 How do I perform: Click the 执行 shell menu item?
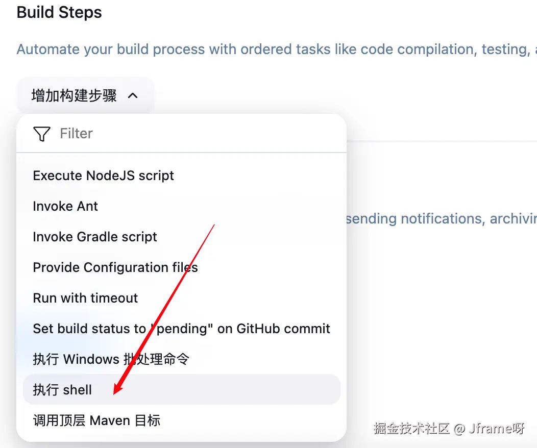[62, 390]
